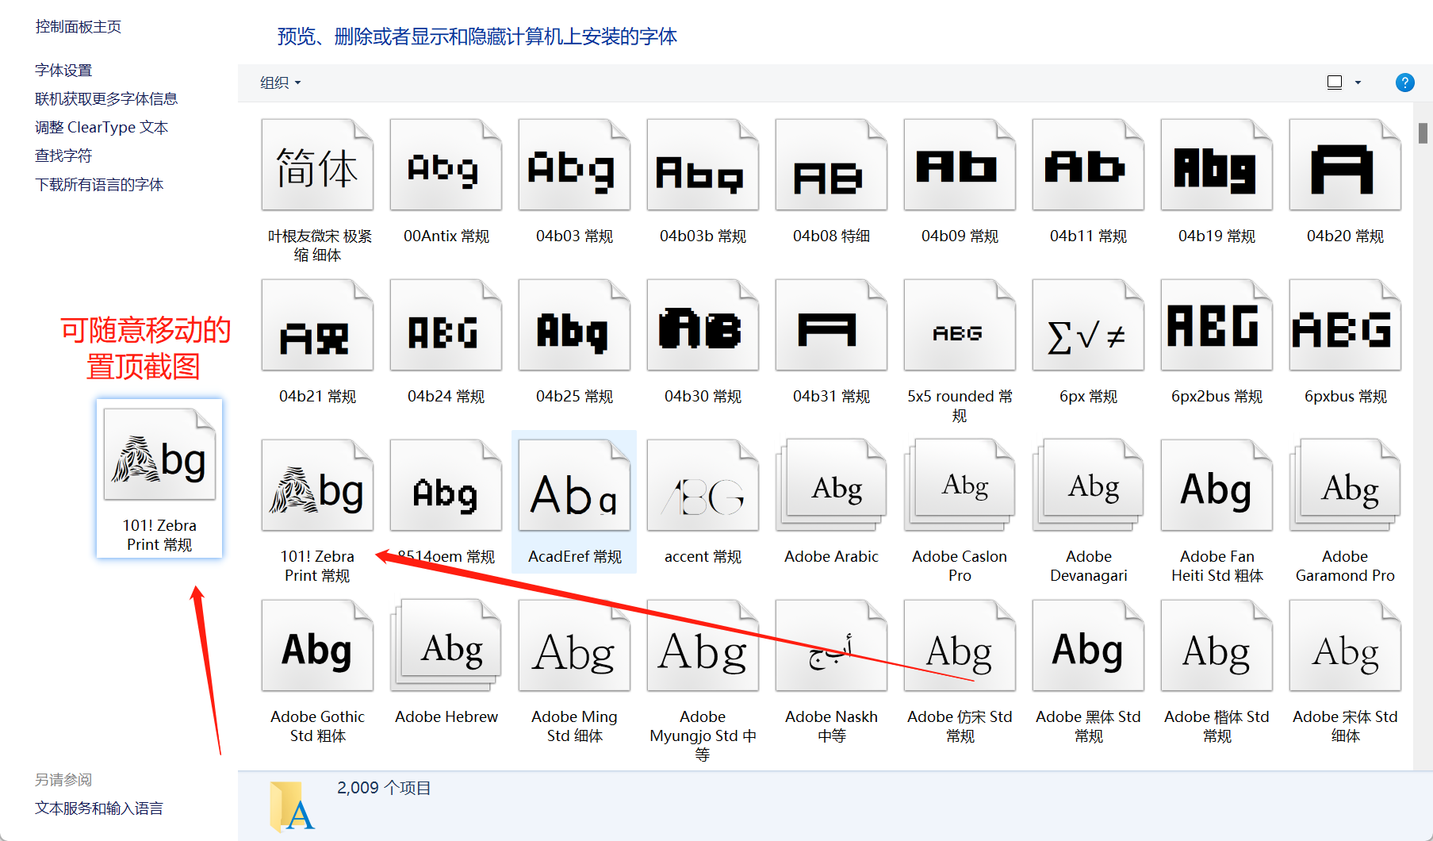Select the Adobe Fan Heiti Std 粗体 font

(x=1217, y=486)
